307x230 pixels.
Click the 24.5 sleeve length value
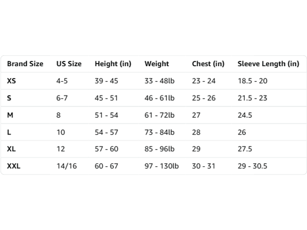click(245, 115)
